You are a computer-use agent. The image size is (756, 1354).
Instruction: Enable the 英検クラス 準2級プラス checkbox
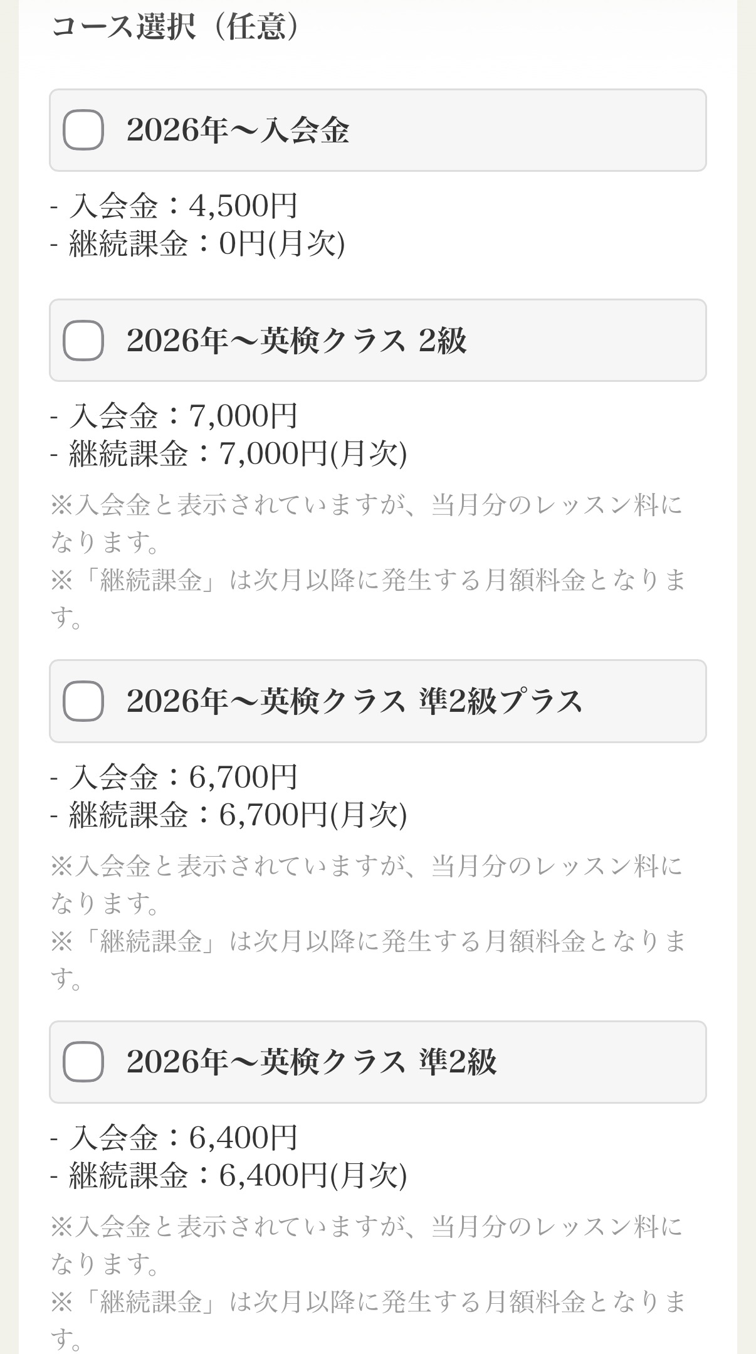coord(83,701)
